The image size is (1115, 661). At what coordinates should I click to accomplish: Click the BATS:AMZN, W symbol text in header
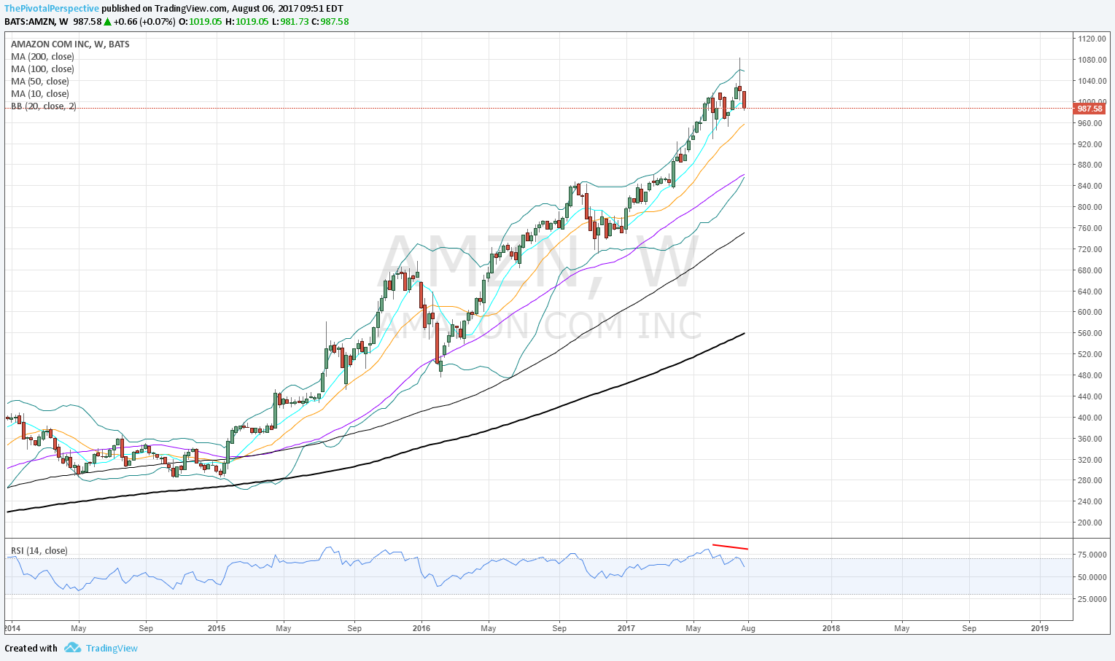point(36,21)
